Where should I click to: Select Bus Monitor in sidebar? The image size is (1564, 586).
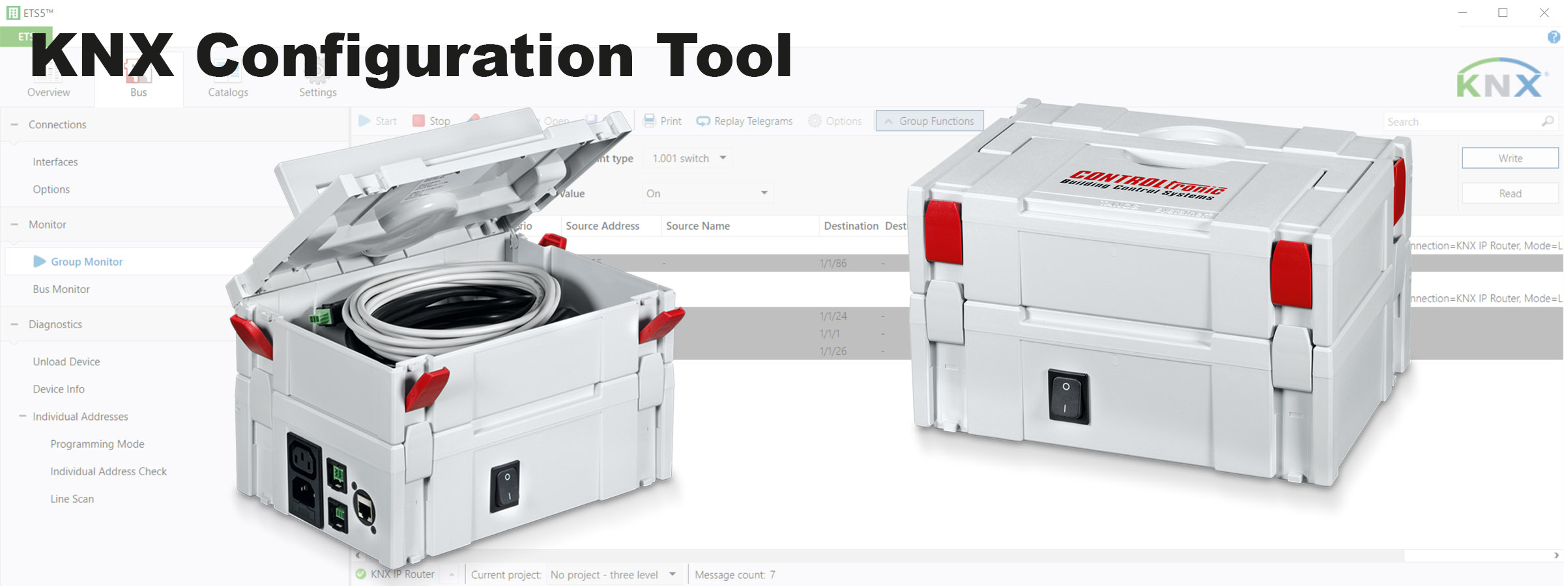(x=61, y=289)
